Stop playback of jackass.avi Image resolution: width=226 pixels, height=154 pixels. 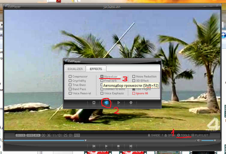pos(119,146)
